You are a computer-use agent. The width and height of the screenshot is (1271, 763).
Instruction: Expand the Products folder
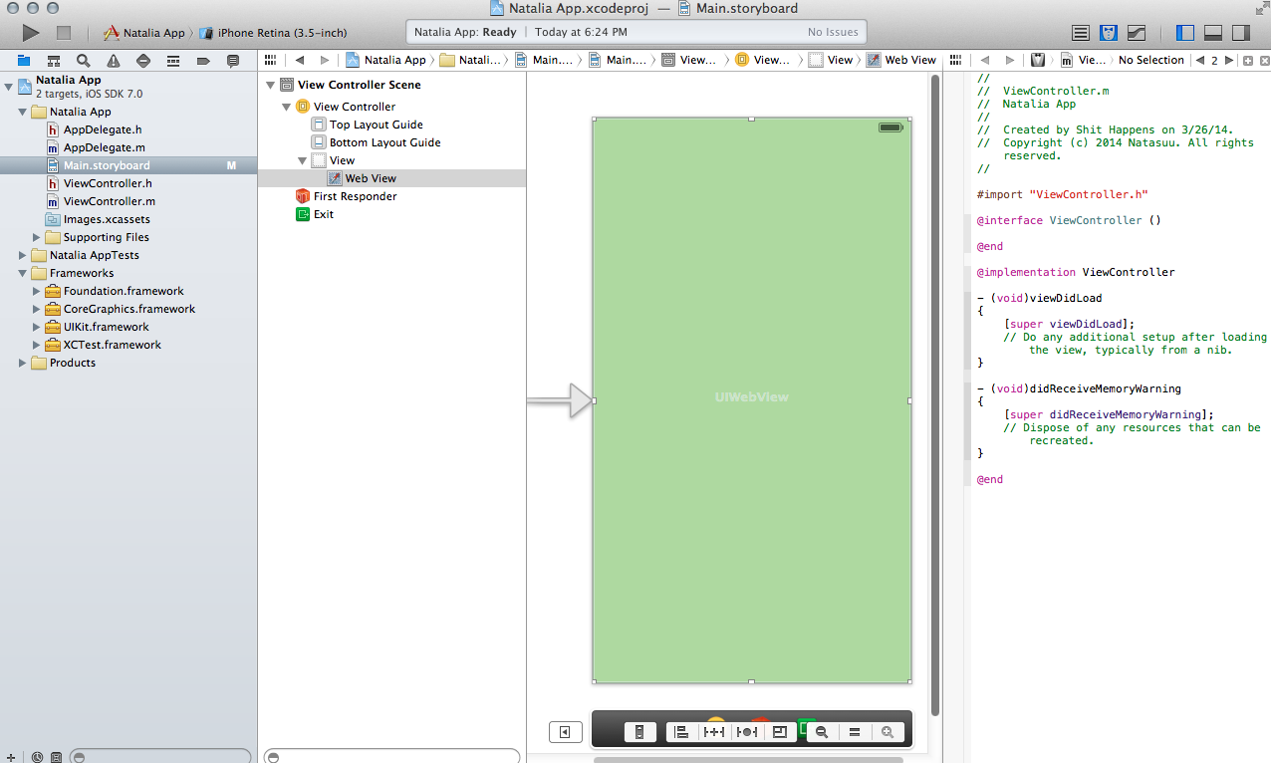coord(23,363)
